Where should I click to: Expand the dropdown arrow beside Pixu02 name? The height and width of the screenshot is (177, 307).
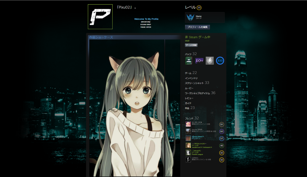pos(135,8)
